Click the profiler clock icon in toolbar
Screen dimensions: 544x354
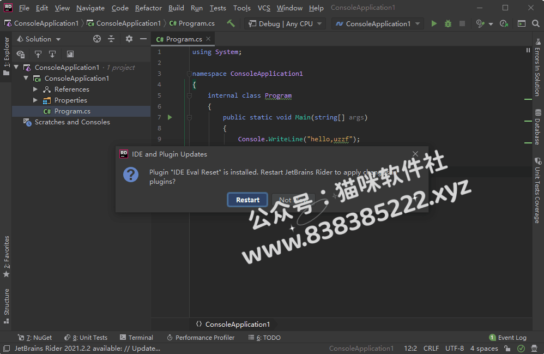point(504,23)
